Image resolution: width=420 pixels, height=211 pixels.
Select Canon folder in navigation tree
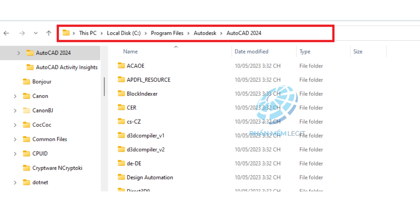(x=40, y=96)
